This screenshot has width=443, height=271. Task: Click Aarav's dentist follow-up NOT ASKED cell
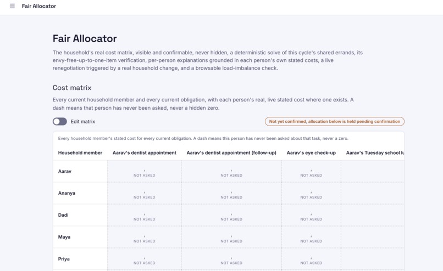click(231, 171)
